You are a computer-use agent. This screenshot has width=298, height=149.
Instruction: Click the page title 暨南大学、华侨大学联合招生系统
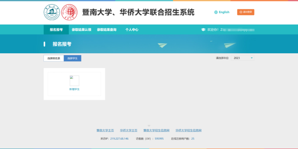point(138,12)
